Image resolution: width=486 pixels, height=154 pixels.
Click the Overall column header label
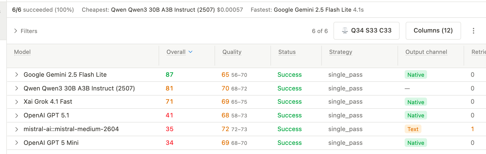(176, 52)
